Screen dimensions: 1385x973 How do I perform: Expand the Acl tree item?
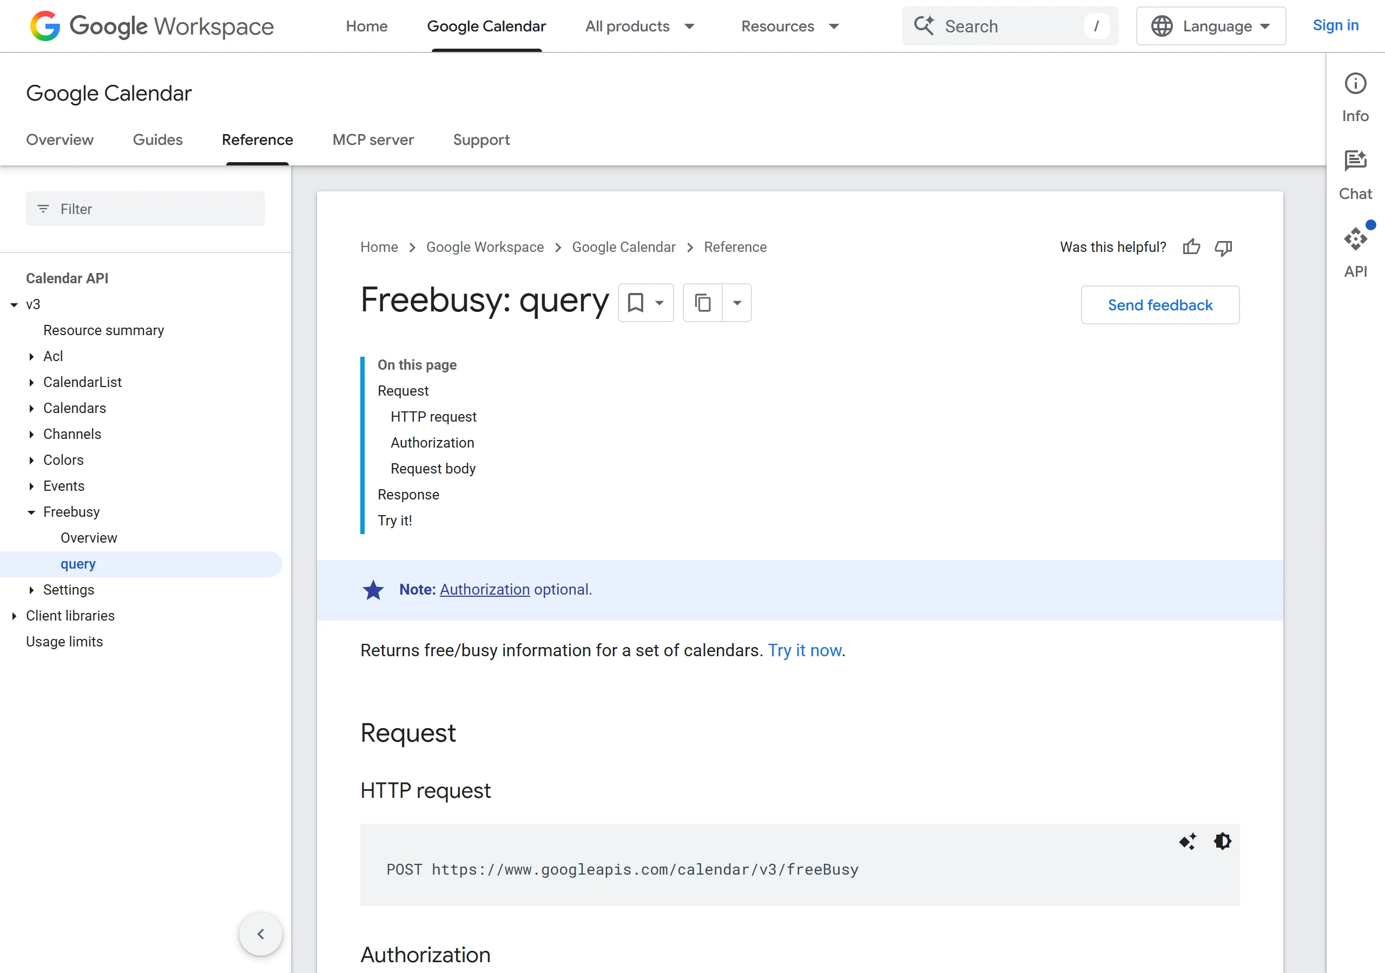[x=31, y=356]
